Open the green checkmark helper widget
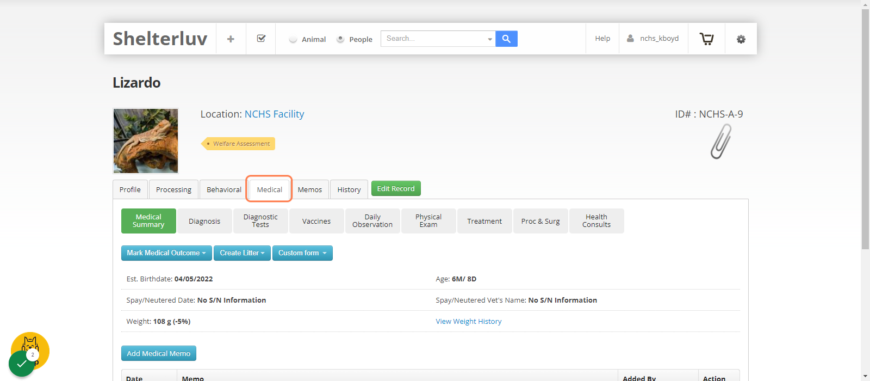This screenshot has height=381, width=870. tap(22, 363)
